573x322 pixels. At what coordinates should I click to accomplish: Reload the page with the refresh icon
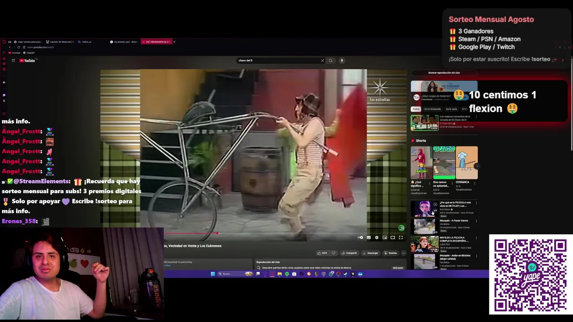coord(18,47)
